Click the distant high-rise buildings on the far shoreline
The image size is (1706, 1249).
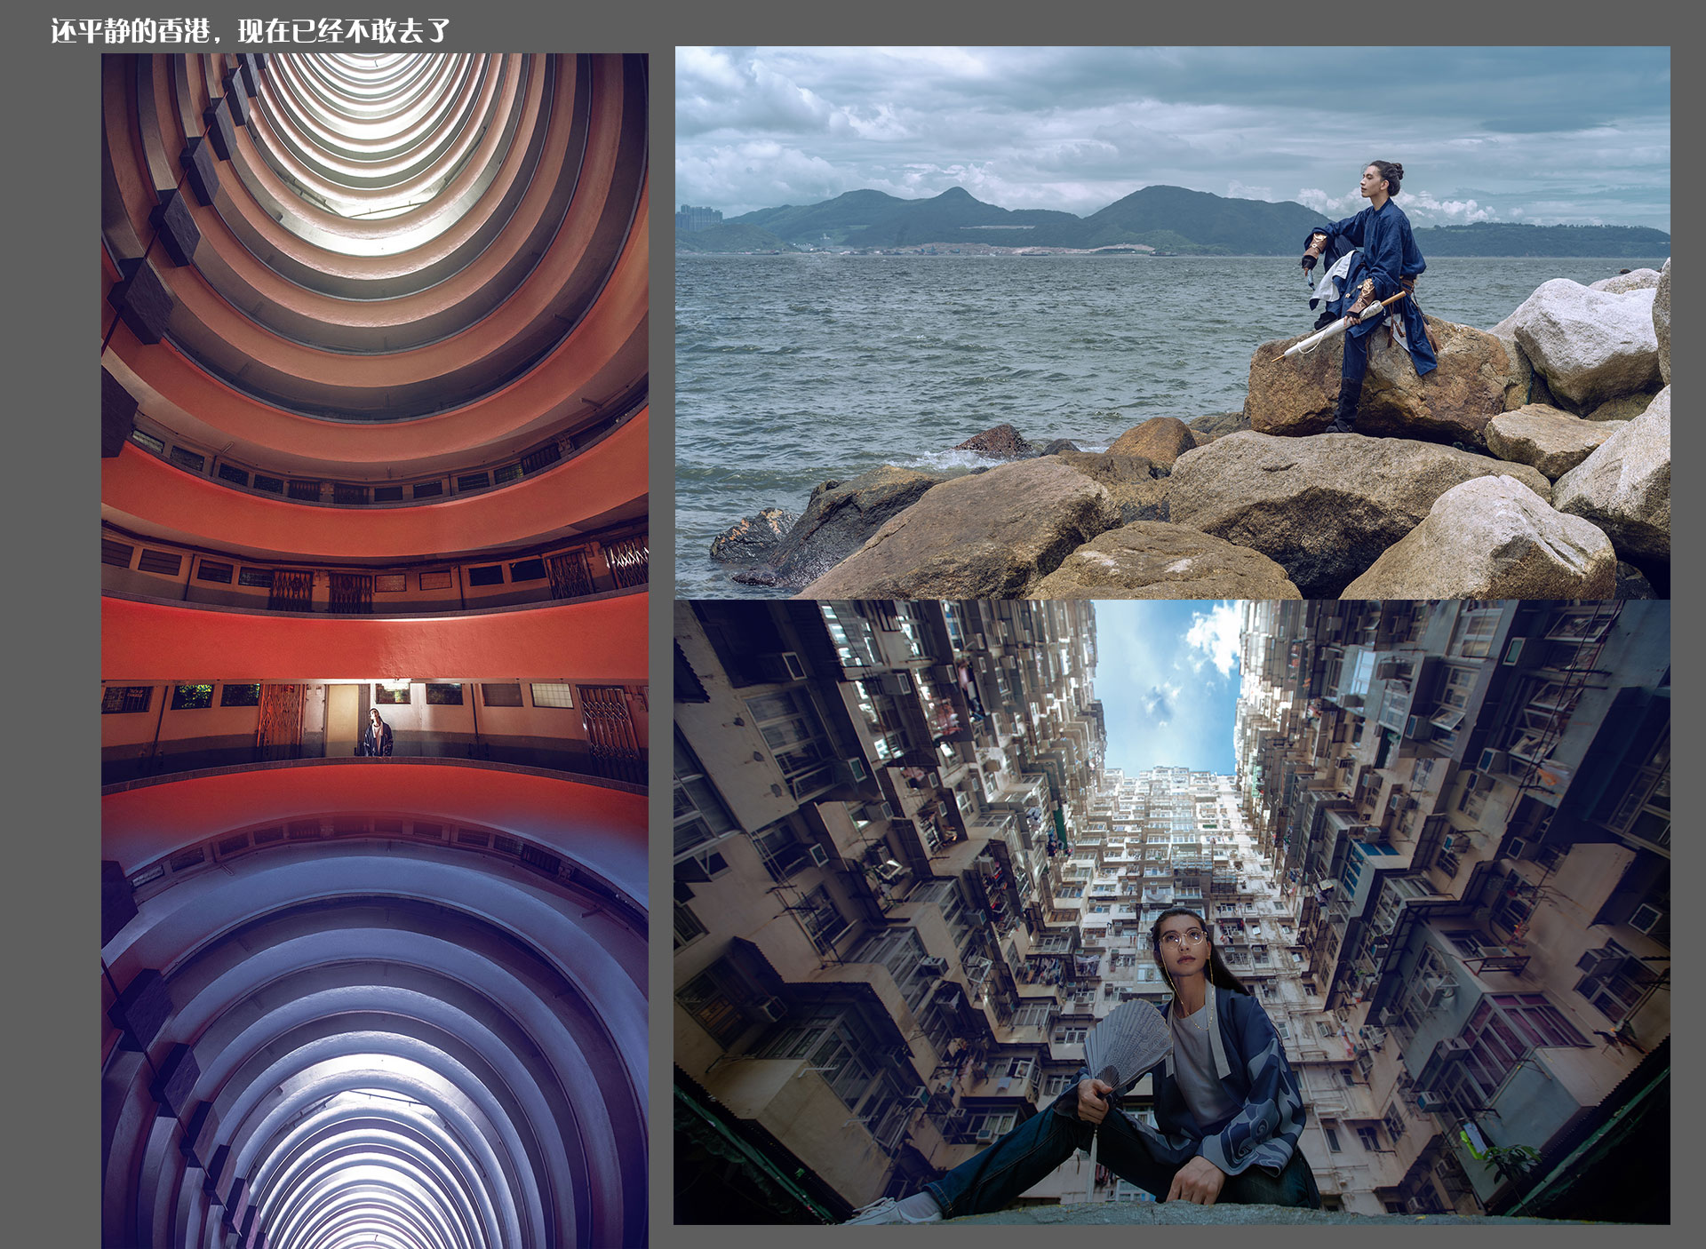coord(698,219)
